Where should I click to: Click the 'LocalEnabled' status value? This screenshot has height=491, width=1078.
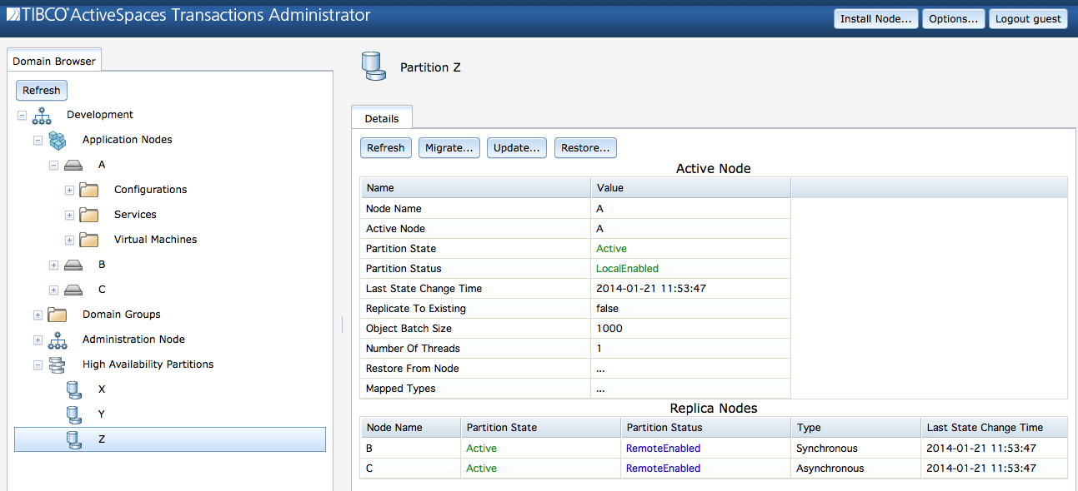pos(627,269)
